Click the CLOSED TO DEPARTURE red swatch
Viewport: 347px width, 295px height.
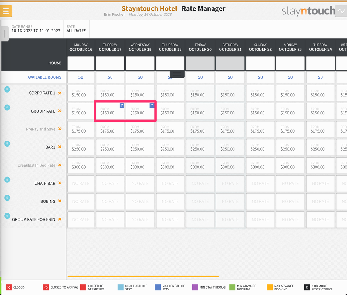click(83, 287)
